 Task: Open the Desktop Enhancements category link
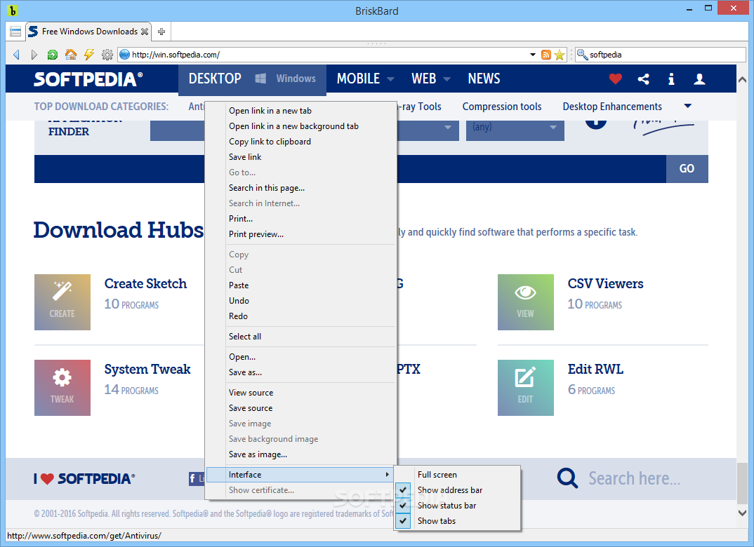[612, 107]
